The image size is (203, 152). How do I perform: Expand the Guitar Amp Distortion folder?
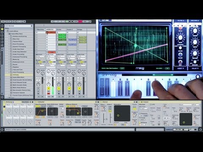[x=9, y=52]
